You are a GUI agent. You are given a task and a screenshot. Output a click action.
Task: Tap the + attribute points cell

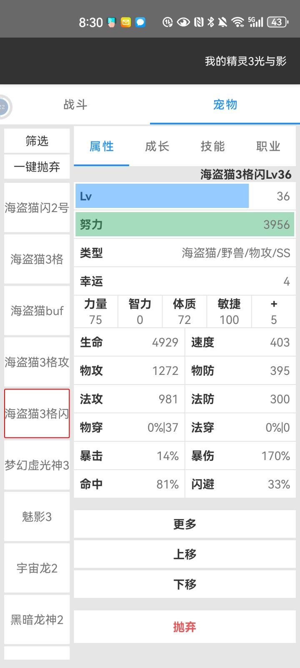[x=274, y=312]
